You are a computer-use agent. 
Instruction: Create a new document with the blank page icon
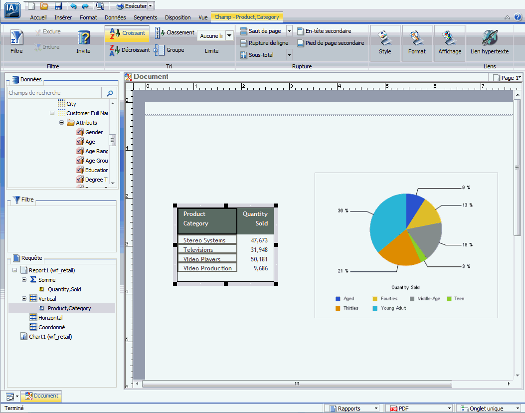(x=31, y=5)
